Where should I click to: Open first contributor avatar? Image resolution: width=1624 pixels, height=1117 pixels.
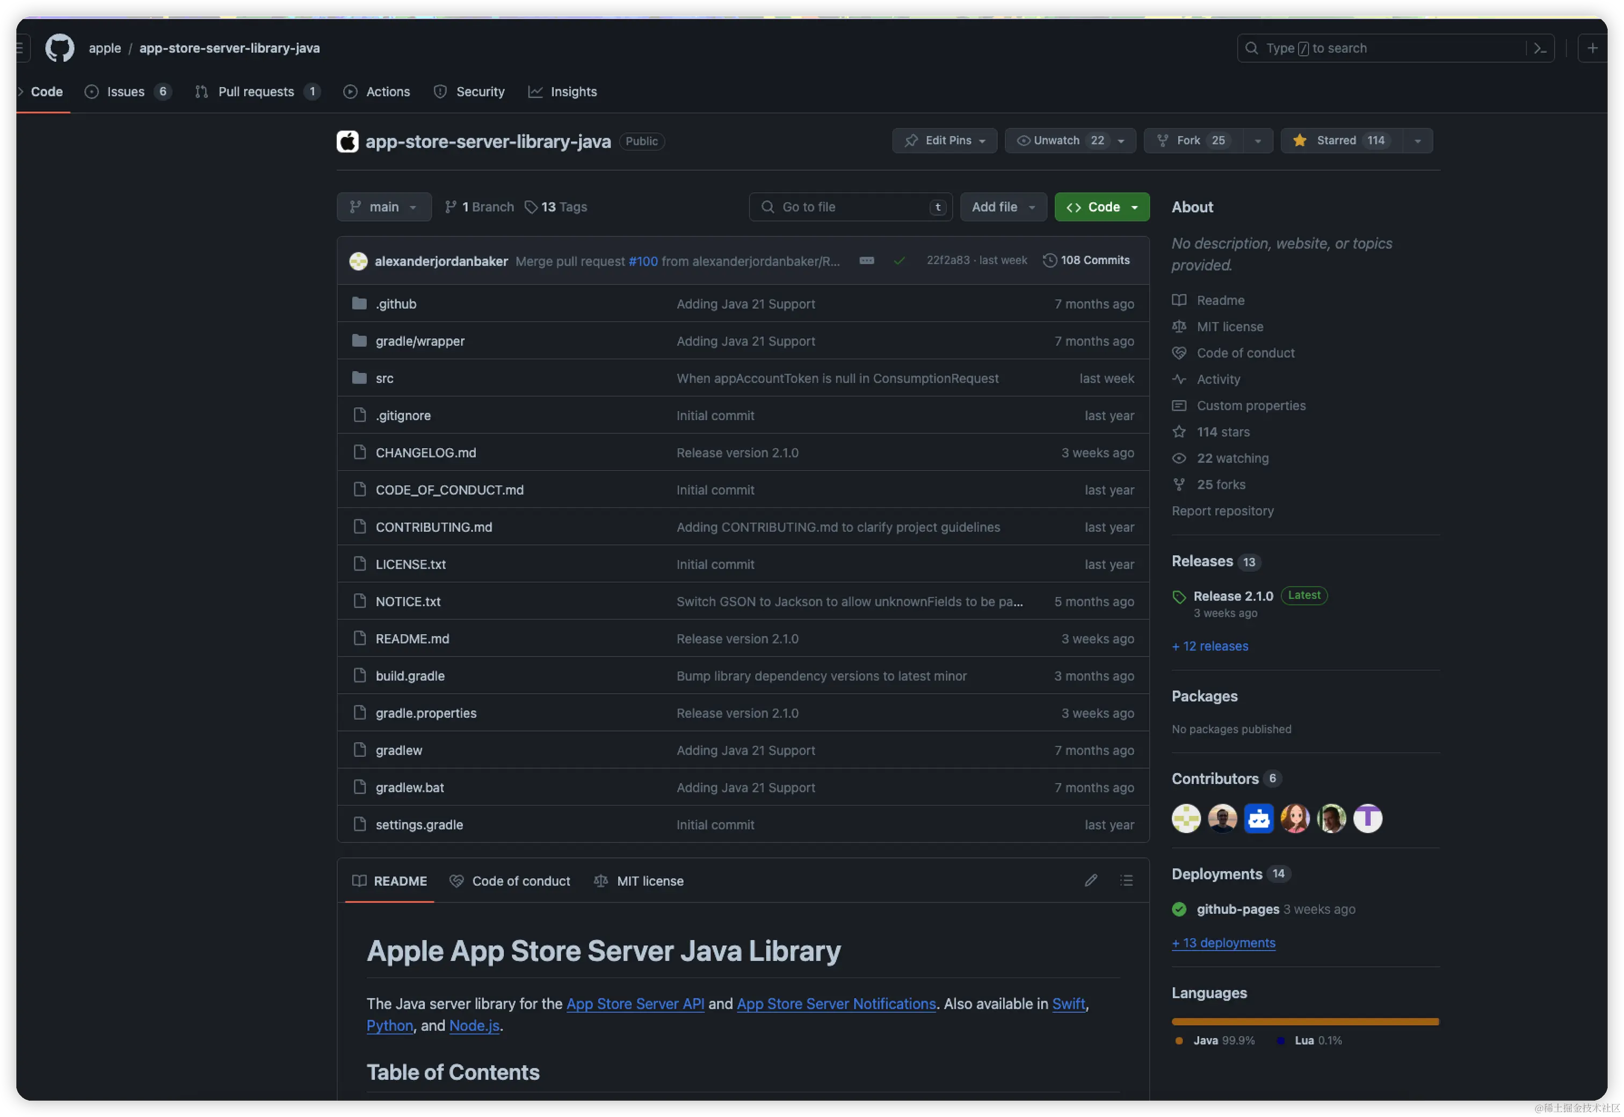coord(1186,818)
